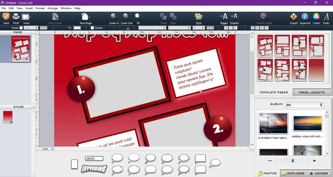
Task: Toggle left text alignment button
Action: coord(252,28)
